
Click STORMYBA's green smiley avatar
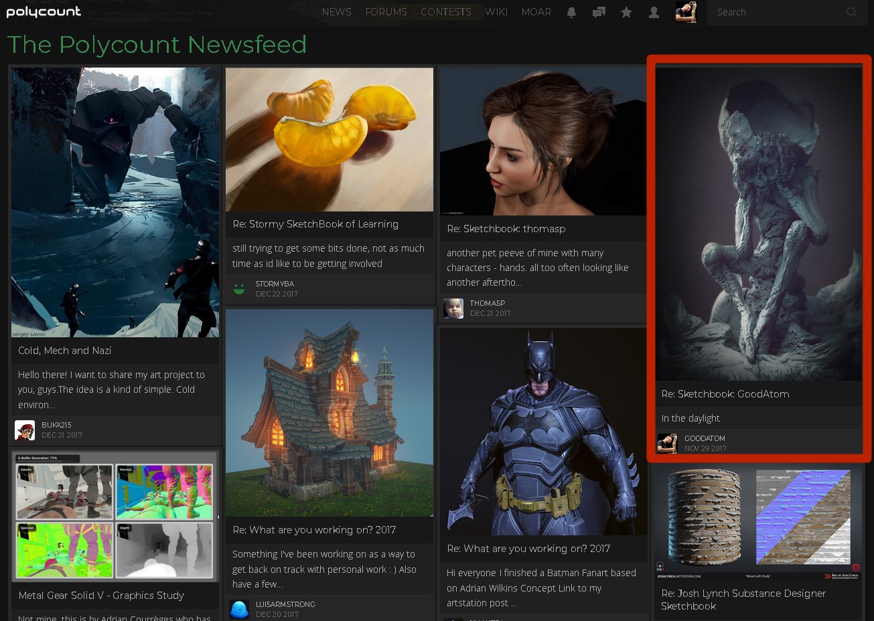(x=239, y=289)
